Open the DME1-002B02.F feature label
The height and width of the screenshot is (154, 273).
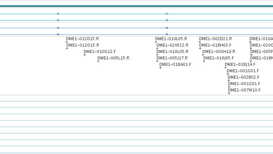click(x=243, y=77)
